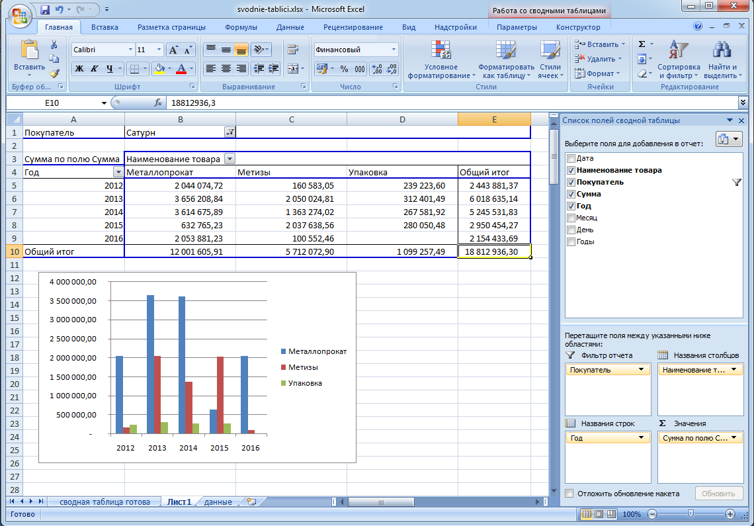This screenshot has width=754, height=526.
Task: Open the Покупатель filter dropdown in cell B1
Action: (x=230, y=132)
